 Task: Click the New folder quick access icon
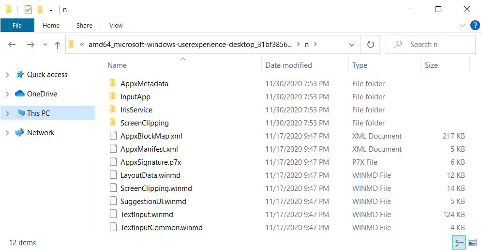[x=40, y=10]
